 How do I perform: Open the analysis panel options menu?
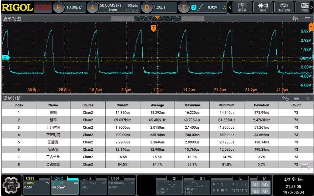point(297,98)
